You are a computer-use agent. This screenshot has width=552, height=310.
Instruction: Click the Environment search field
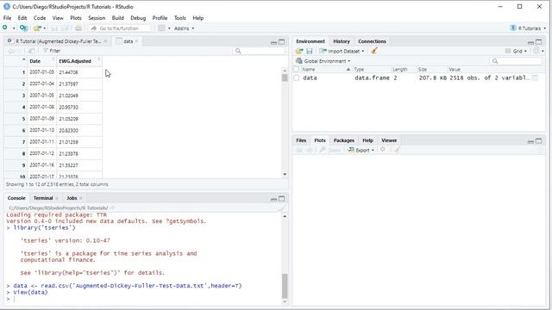coord(516,61)
